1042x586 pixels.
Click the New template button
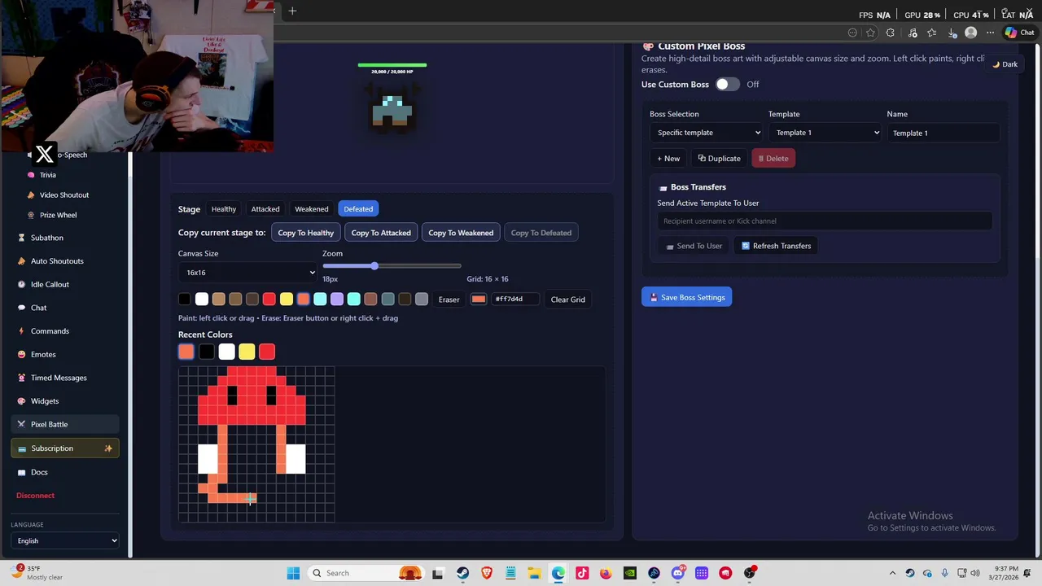(668, 159)
